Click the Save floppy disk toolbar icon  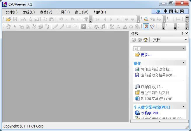(15, 19)
